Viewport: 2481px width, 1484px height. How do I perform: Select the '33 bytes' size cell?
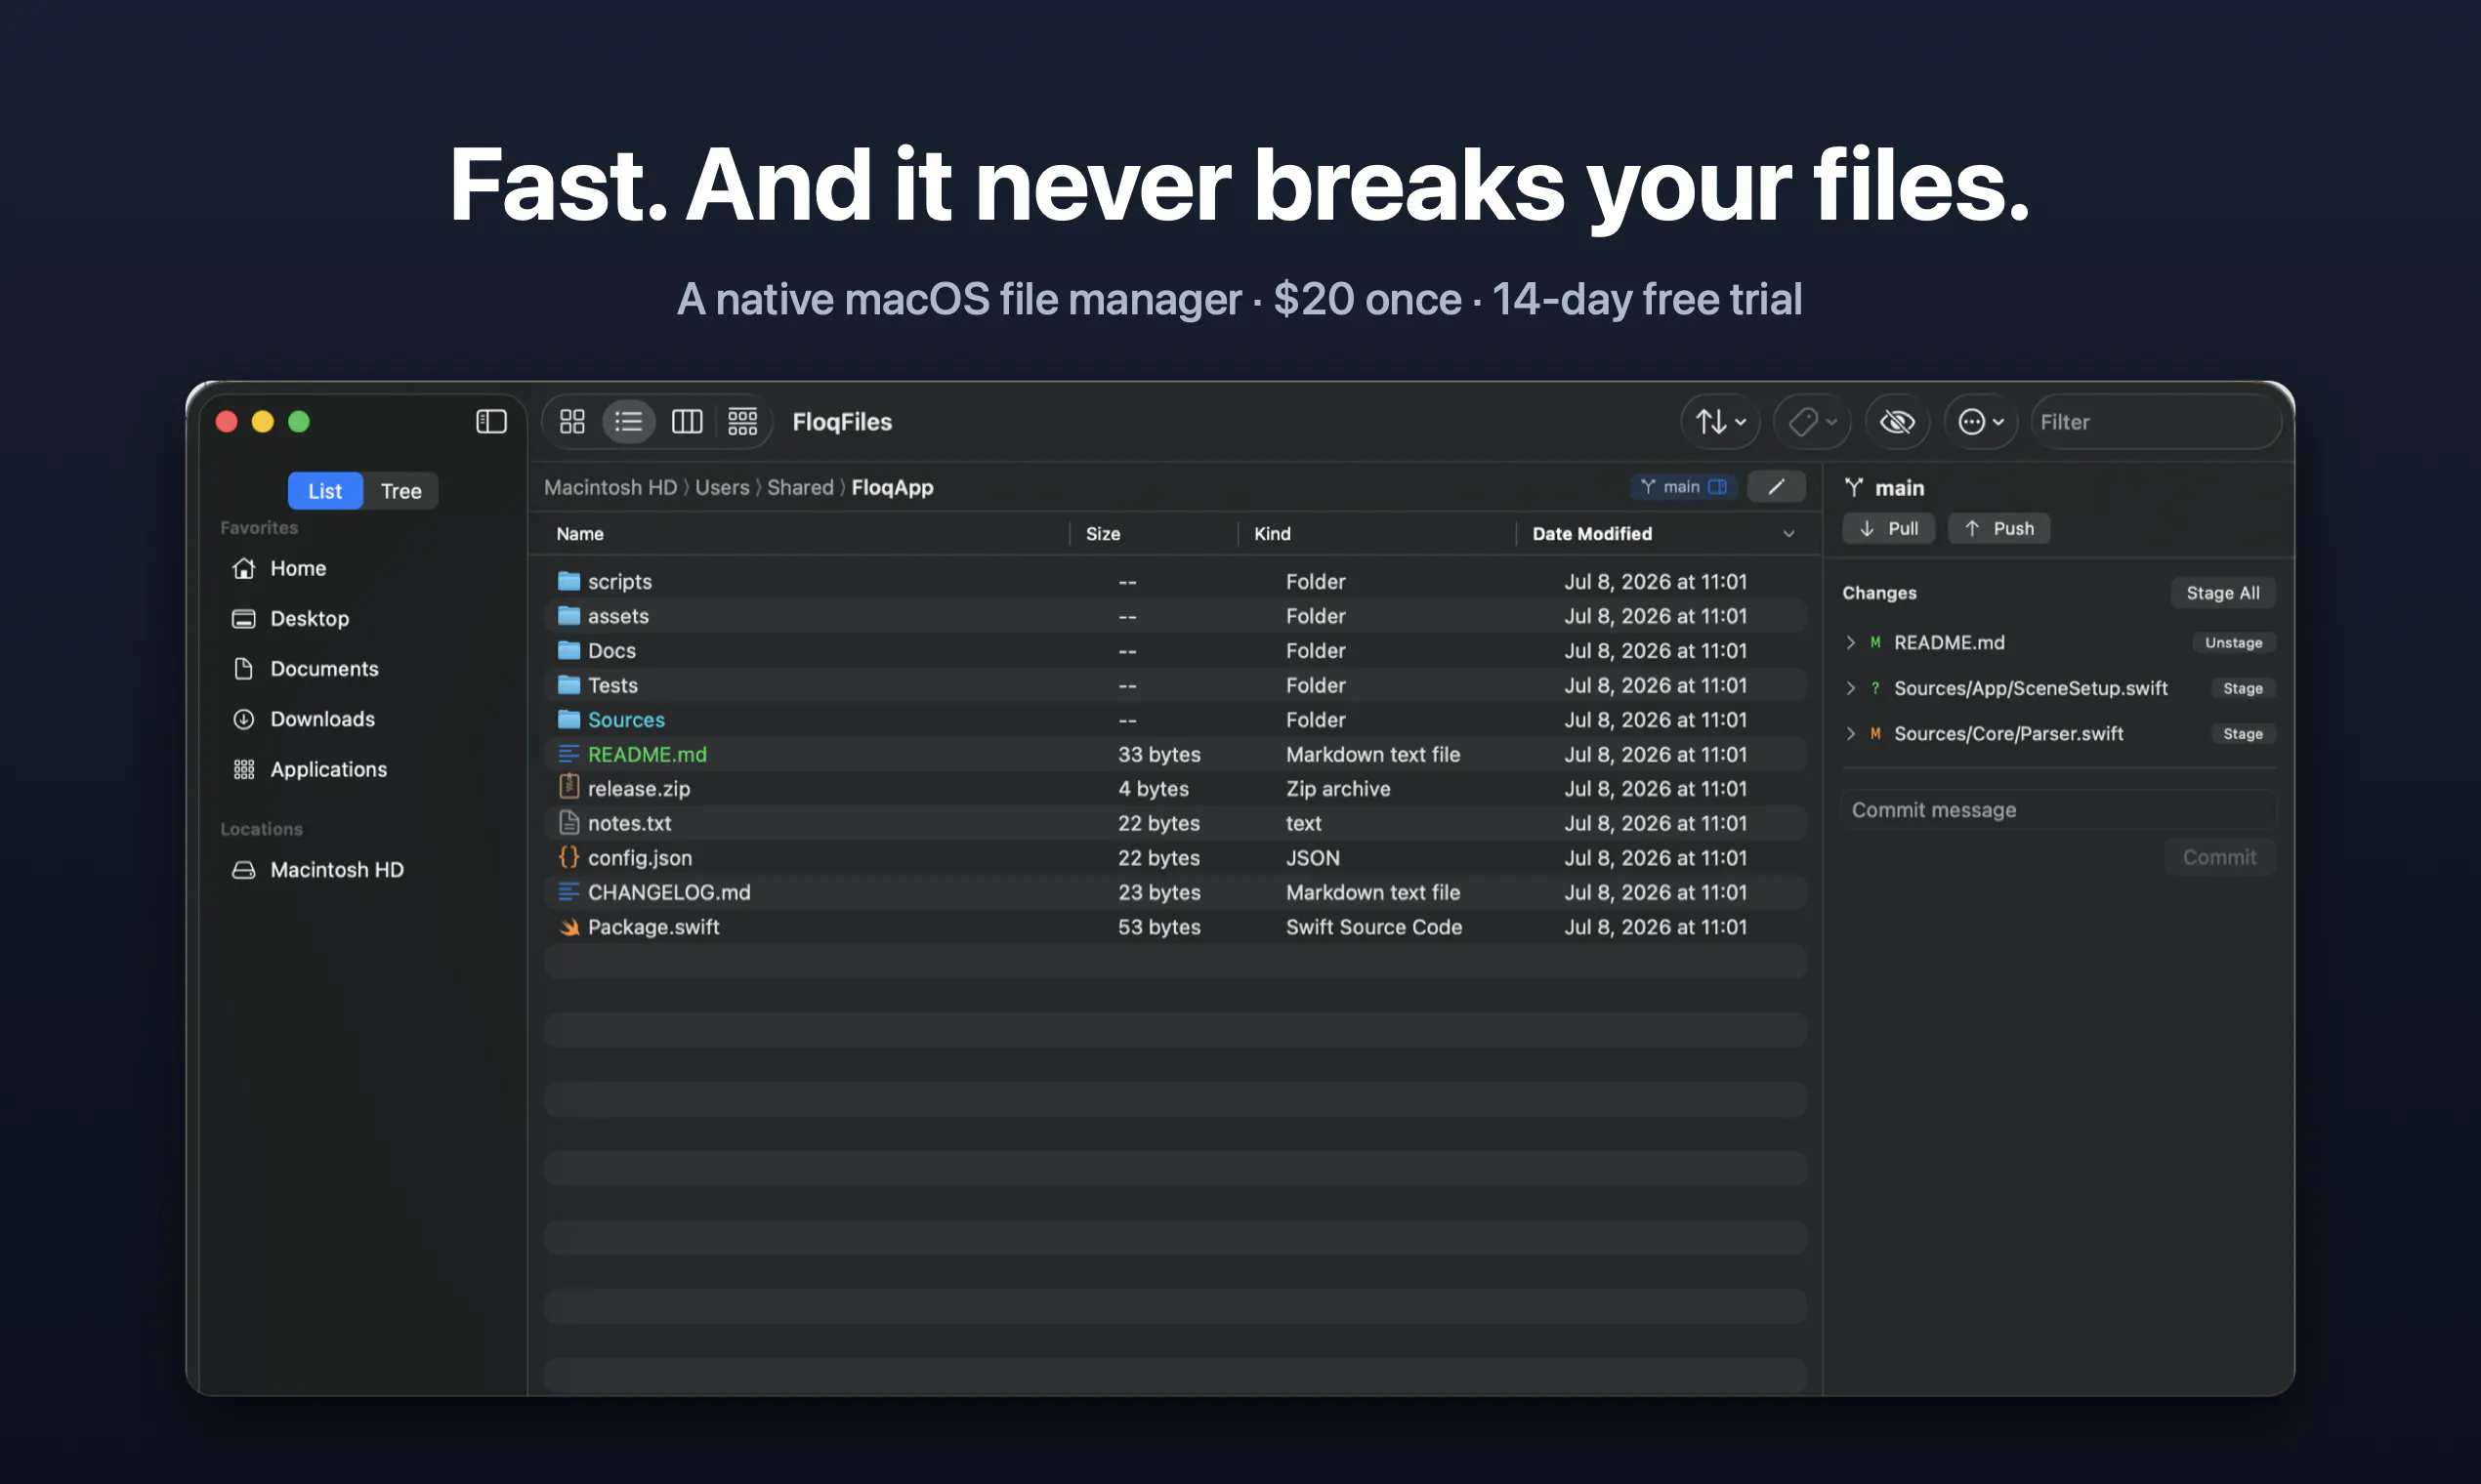point(1159,754)
